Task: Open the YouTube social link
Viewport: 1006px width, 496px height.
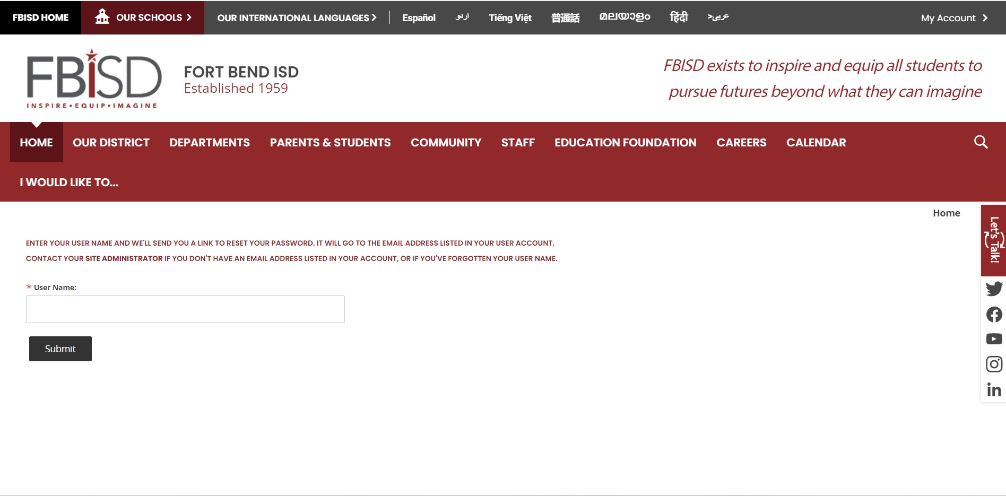Action: (x=994, y=339)
